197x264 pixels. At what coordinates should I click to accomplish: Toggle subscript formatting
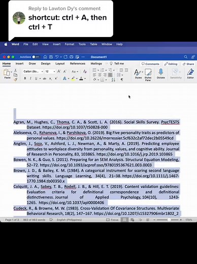pos(50,79)
